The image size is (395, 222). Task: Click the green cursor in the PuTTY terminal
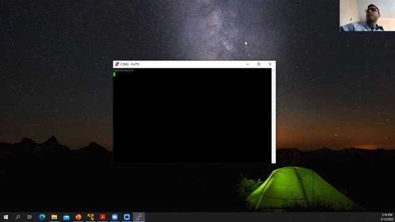click(114, 74)
